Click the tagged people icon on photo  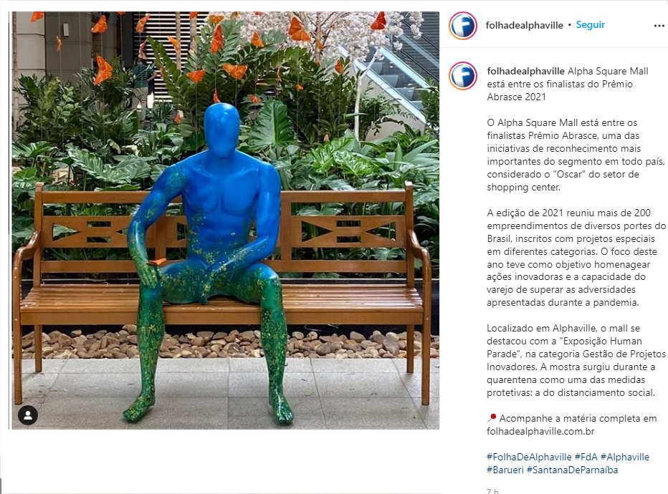[x=28, y=415]
